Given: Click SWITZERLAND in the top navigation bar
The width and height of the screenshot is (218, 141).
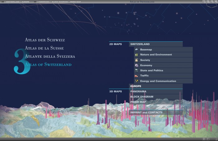Looking at the screenshot, I should point(13,2).
